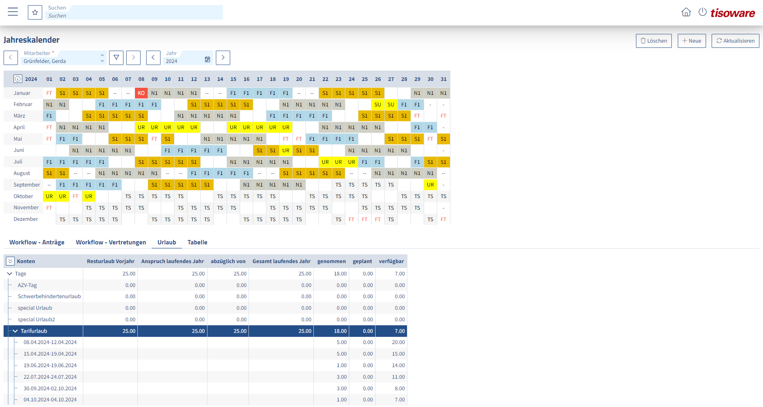This screenshot has height=407, width=763.
Task: Switch to the Tabelle tab
Action: pos(198,242)
